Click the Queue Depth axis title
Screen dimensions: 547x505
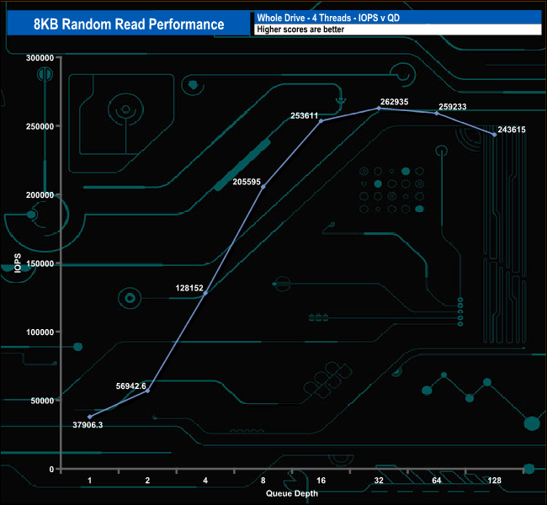[x=291, y=493]
